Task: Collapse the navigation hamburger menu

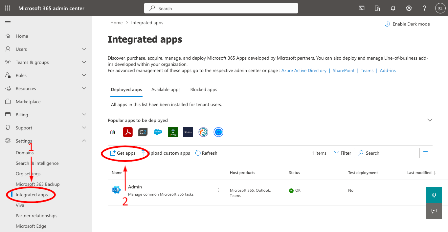Action: [8, 23]
